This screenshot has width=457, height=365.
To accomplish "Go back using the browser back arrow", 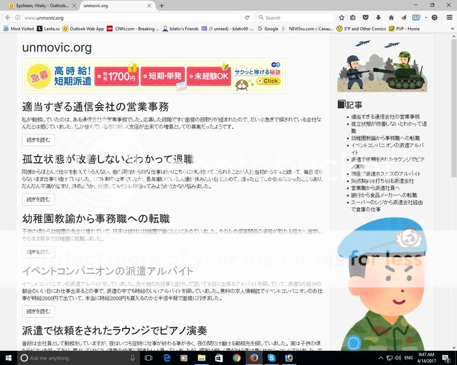I will pyautogui.click(x=7, y=18).
